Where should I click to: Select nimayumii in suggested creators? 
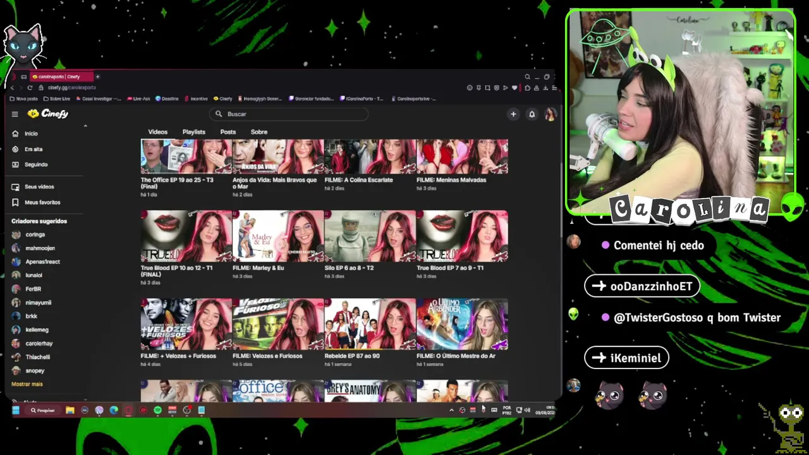tap(38, 303)
